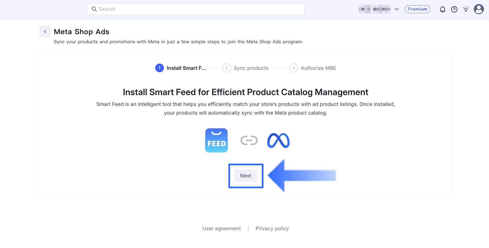Select step 1 Install Smart Feed
Image resolution: width=489 pixels, height=248 pixels.
[x=181, y=68]
